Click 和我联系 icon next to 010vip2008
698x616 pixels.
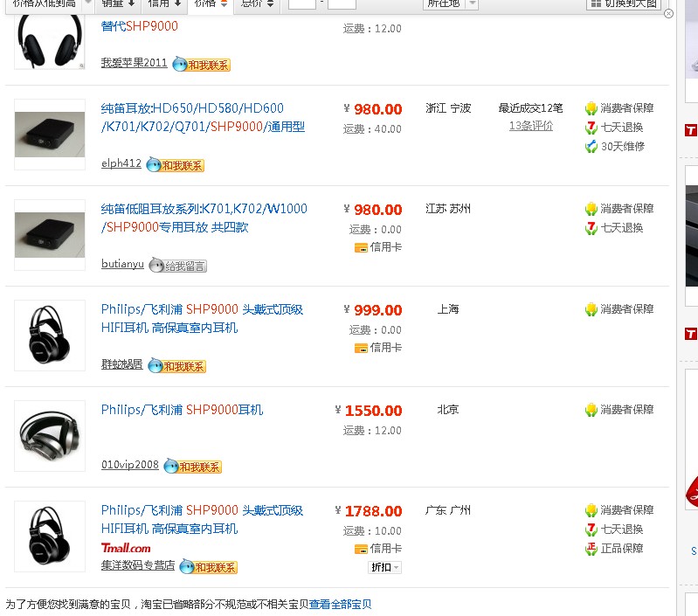point(192,467)
